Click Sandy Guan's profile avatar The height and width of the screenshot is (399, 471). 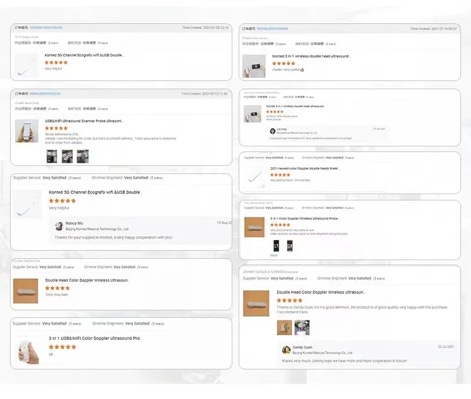[286, 350]
